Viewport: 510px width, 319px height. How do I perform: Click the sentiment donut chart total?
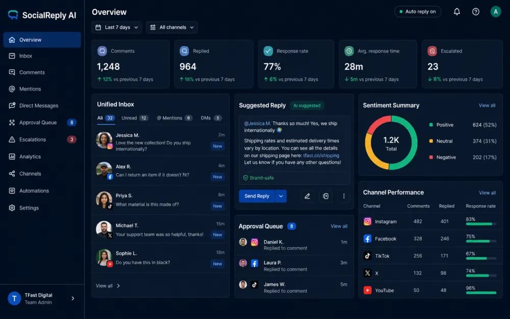click(391, 143)
